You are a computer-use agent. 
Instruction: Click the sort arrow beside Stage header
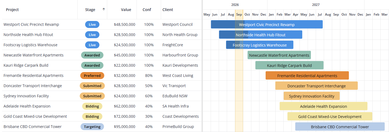point(104,9)
